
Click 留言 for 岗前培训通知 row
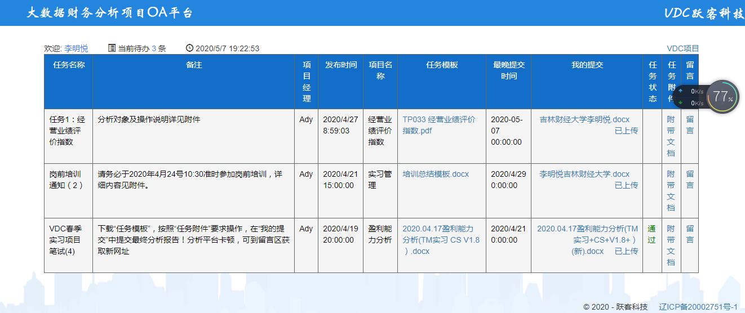tap(690, 180)
